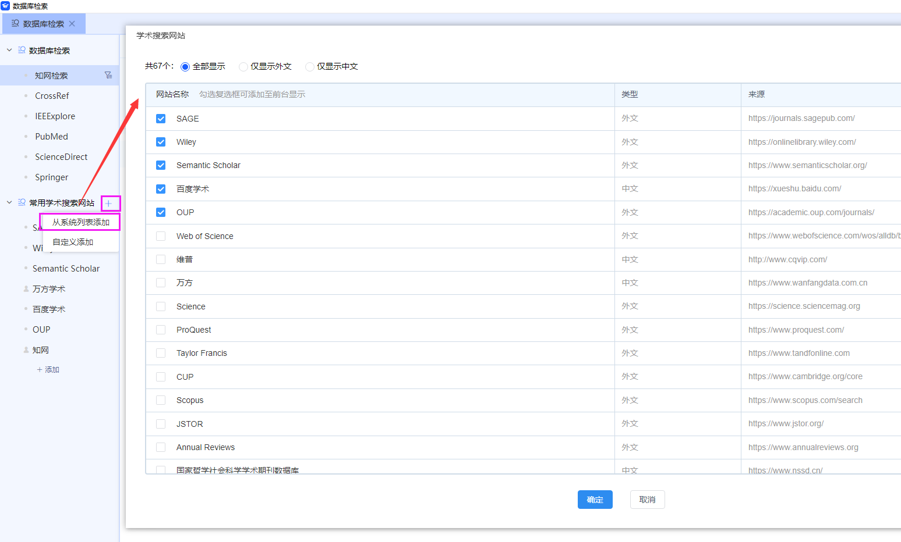Click the 取消 button

pos(647,500)
